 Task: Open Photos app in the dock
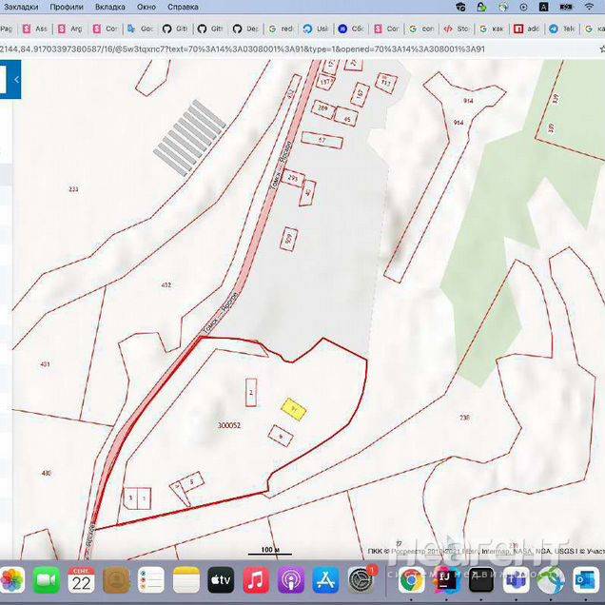[x=12, y=578]
